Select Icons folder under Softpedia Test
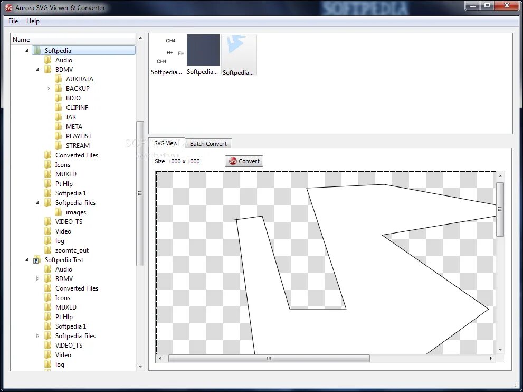The height and width of the screenshot is (392, 523). coord(63,298)
